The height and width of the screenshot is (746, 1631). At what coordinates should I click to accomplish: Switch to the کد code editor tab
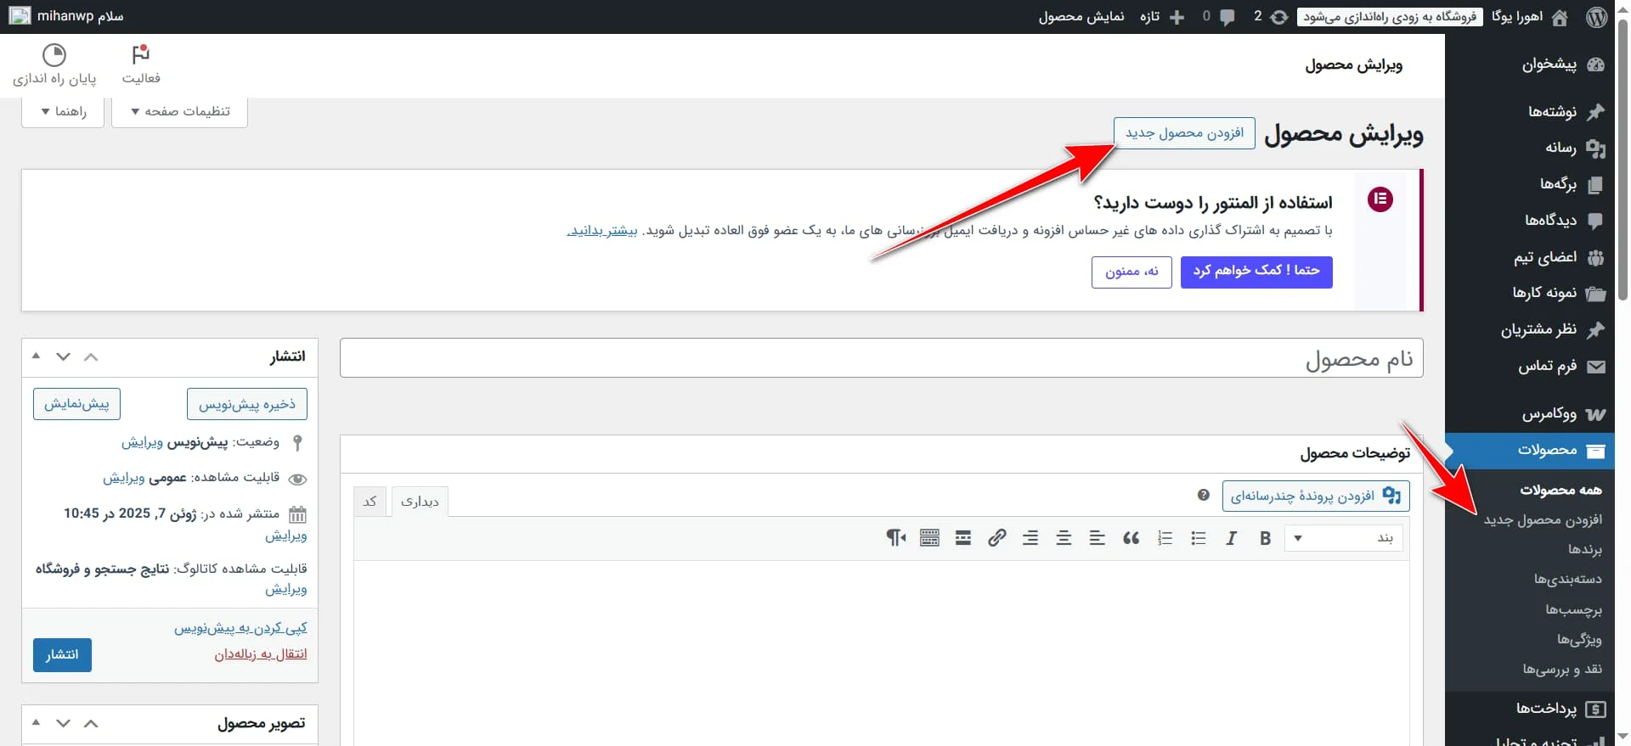[370, 502]
